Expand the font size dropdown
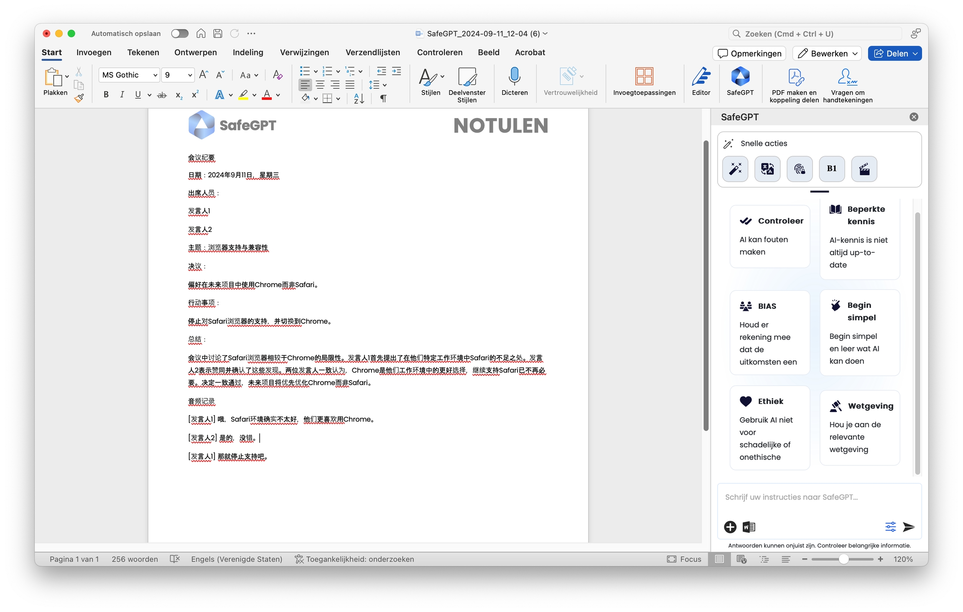963x612 pixels. [190, 75]
